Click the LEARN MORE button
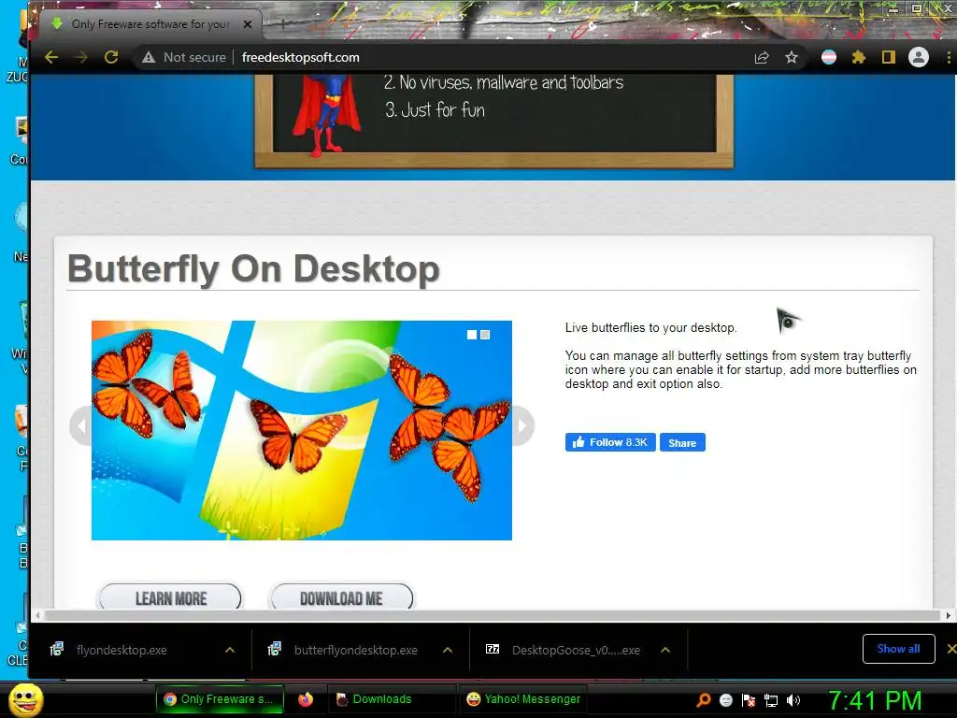Screen dimensions: 957x718 [170, 597]
